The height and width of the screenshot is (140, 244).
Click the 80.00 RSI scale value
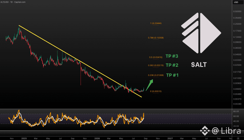(x=236, y=111)
